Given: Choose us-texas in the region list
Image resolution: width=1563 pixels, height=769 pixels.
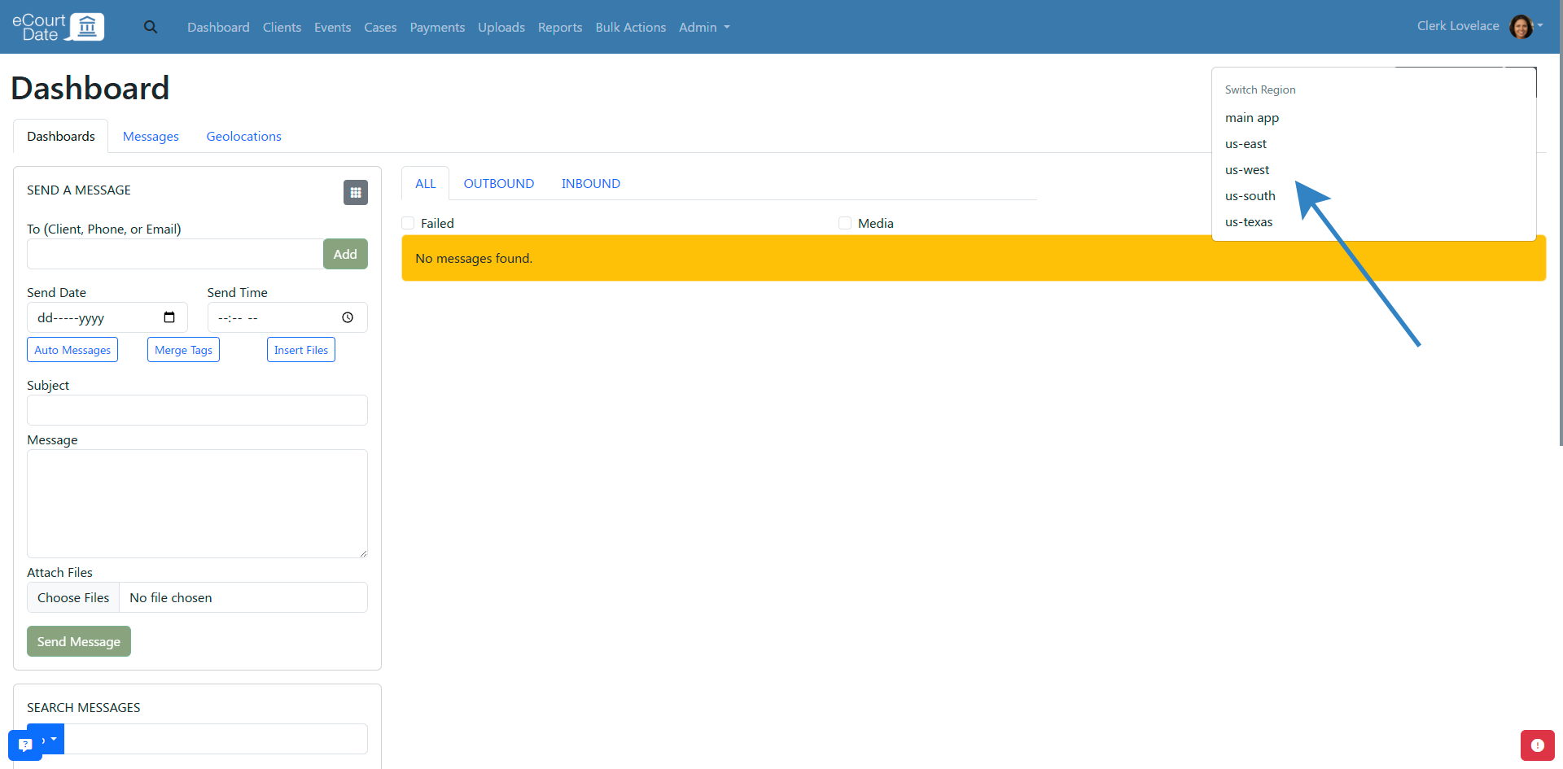Looking at the screenshot, I should click(1249, 222).
